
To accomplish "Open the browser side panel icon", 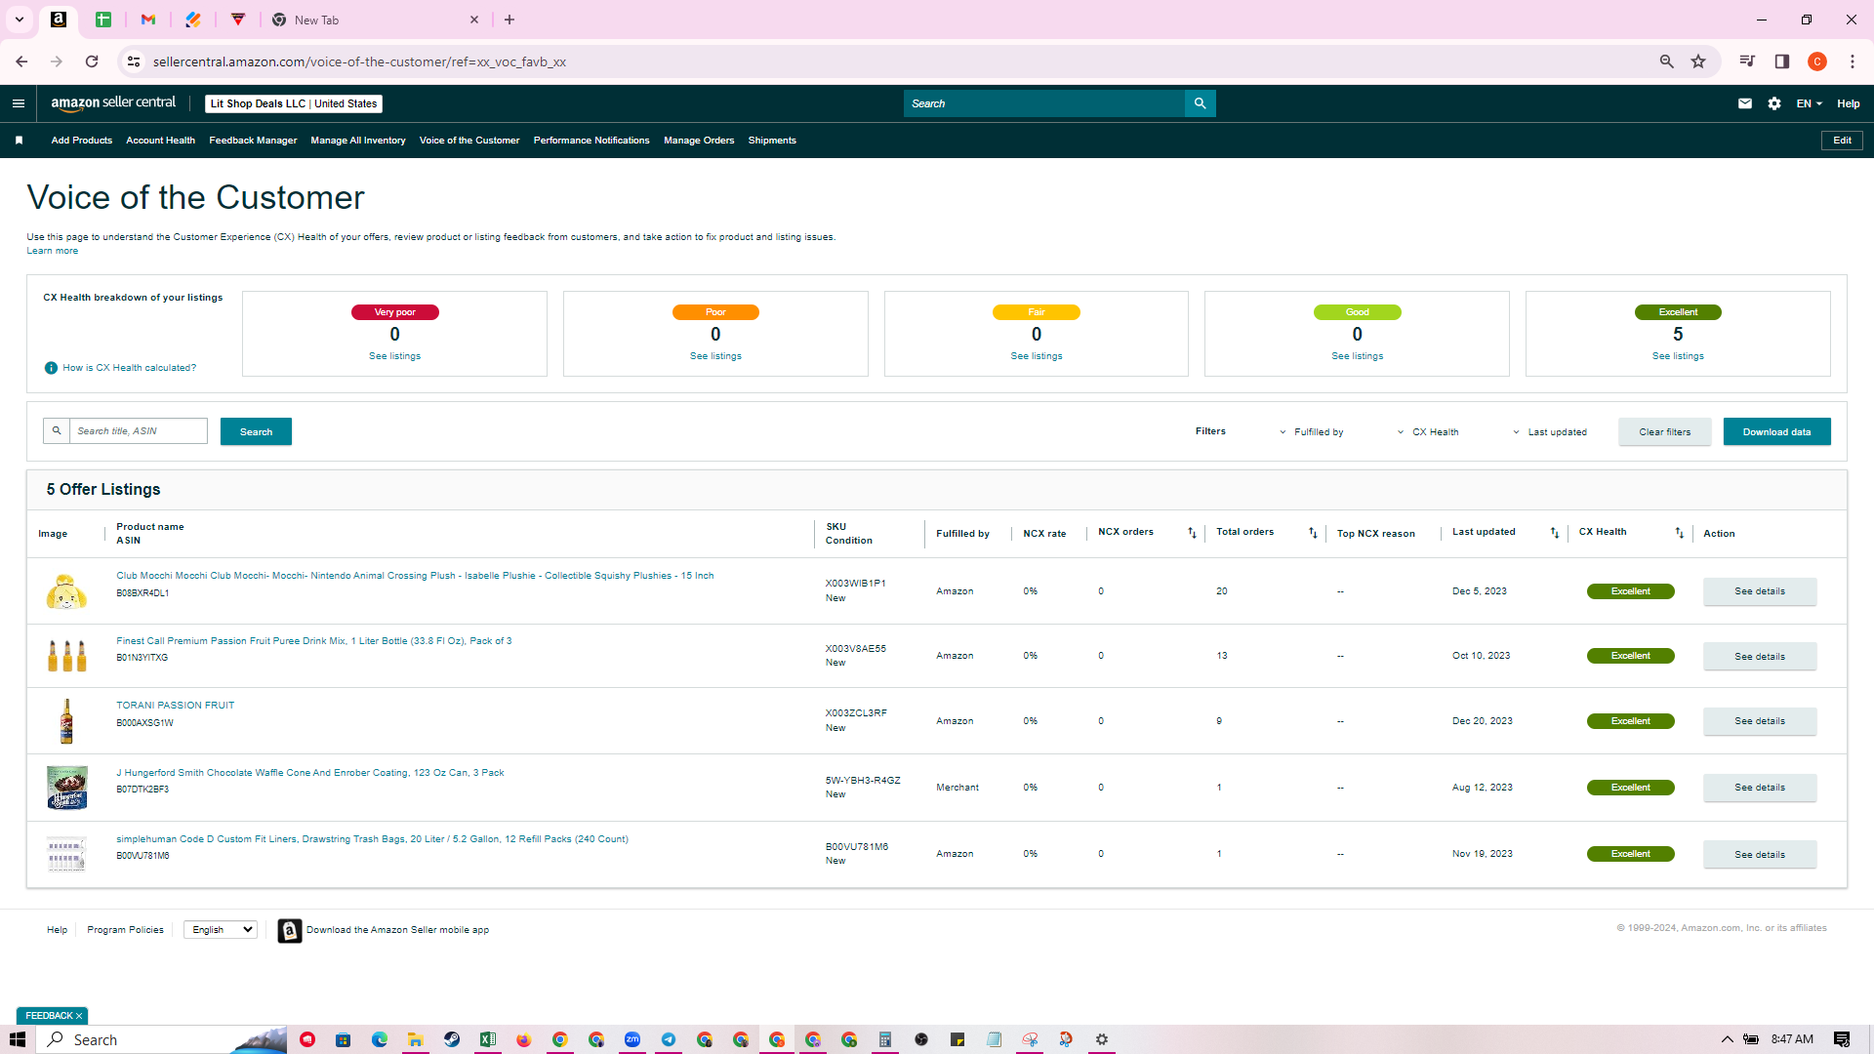I will click(x=1782, y=61).
